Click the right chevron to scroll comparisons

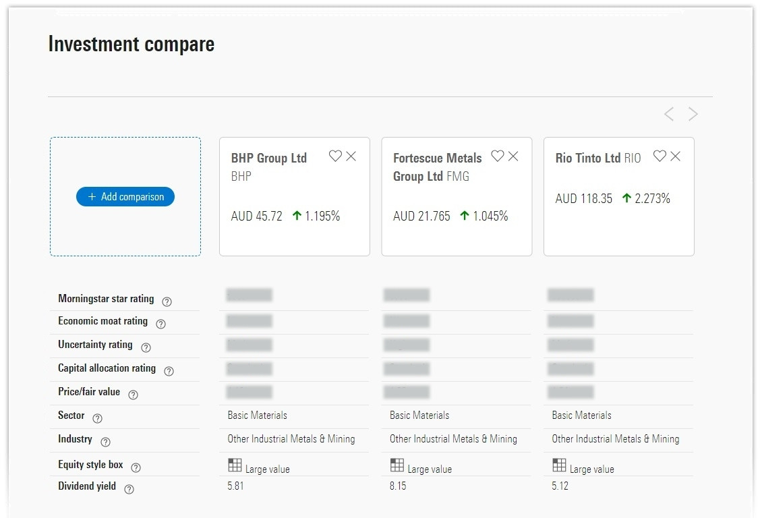(693, 113)
